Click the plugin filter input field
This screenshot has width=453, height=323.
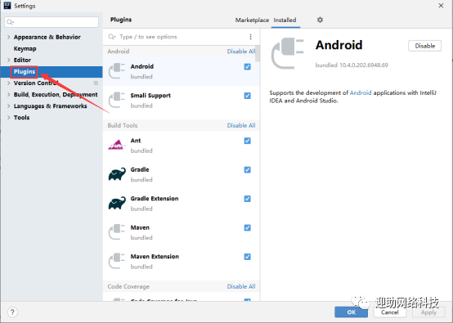pyautogui.click(x=182, y=37)
